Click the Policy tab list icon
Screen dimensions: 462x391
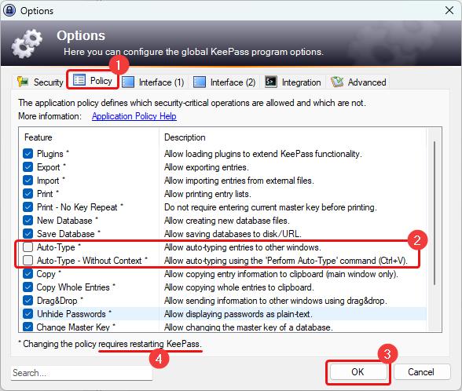point(79,80)
